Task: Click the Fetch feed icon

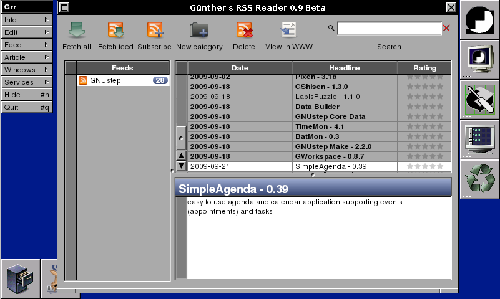Action: [115, 31]
